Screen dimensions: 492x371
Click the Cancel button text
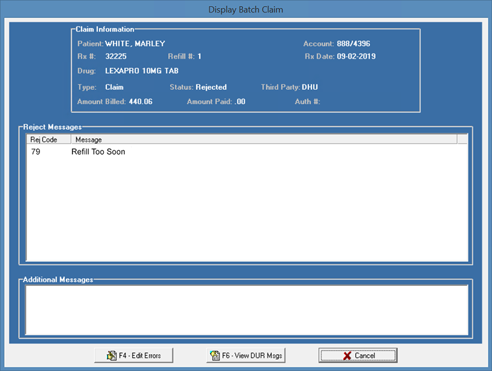click(x=365, y=355)
